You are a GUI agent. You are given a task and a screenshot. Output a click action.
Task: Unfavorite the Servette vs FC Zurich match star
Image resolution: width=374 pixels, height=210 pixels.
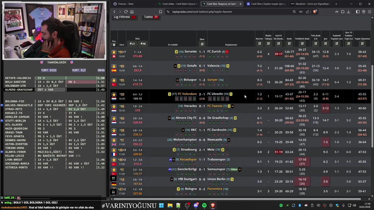click(114, 52)
